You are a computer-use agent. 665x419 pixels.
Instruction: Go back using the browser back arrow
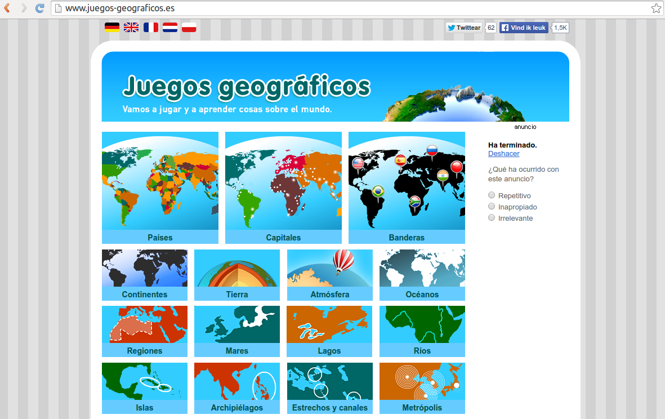(x=8, y=8)
